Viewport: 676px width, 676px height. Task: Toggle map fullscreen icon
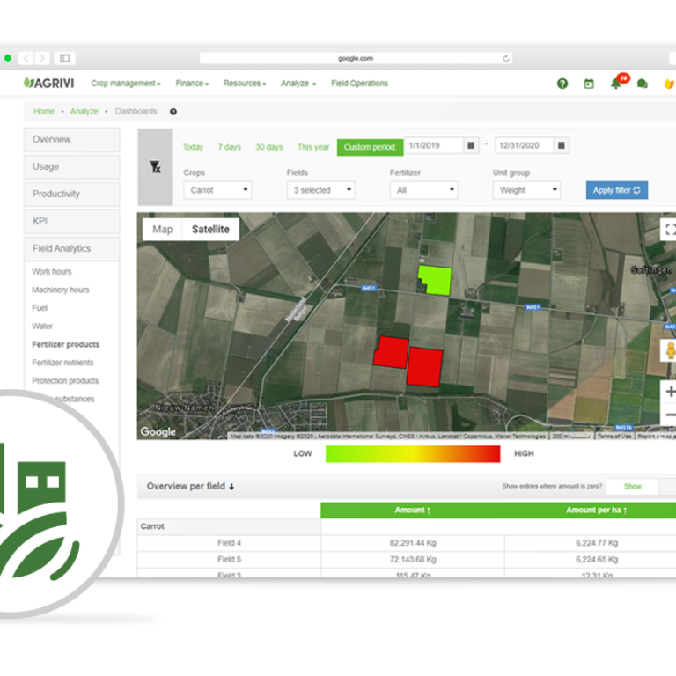[x=669, y=230]
